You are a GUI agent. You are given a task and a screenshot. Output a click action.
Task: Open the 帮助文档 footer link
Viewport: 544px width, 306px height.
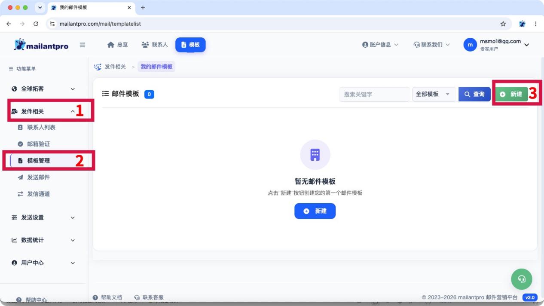108,297
